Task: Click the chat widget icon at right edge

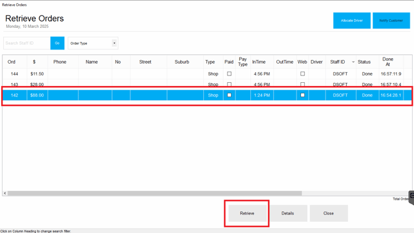Action: coord(412,197)
